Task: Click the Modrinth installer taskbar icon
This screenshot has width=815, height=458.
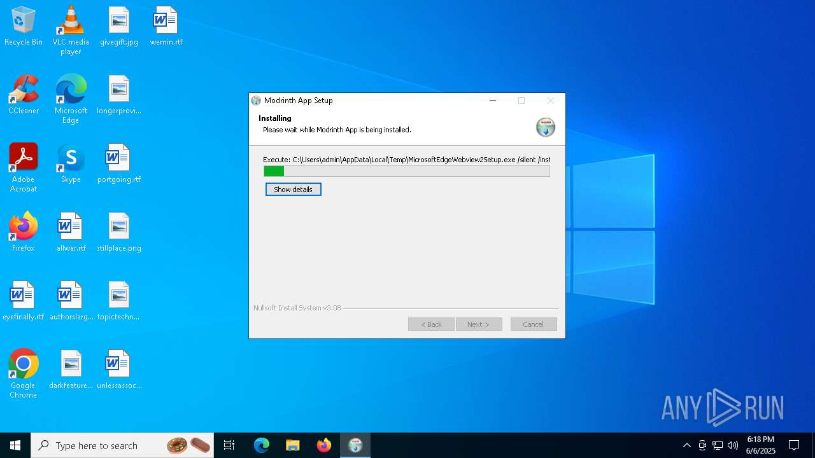Action: pos(355,445)
